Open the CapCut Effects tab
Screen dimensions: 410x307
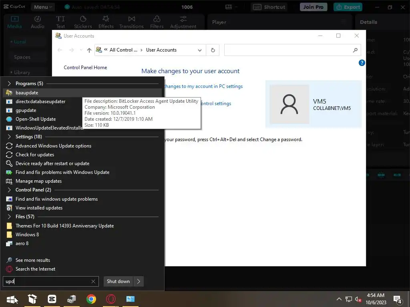click(x=106, y=22)
